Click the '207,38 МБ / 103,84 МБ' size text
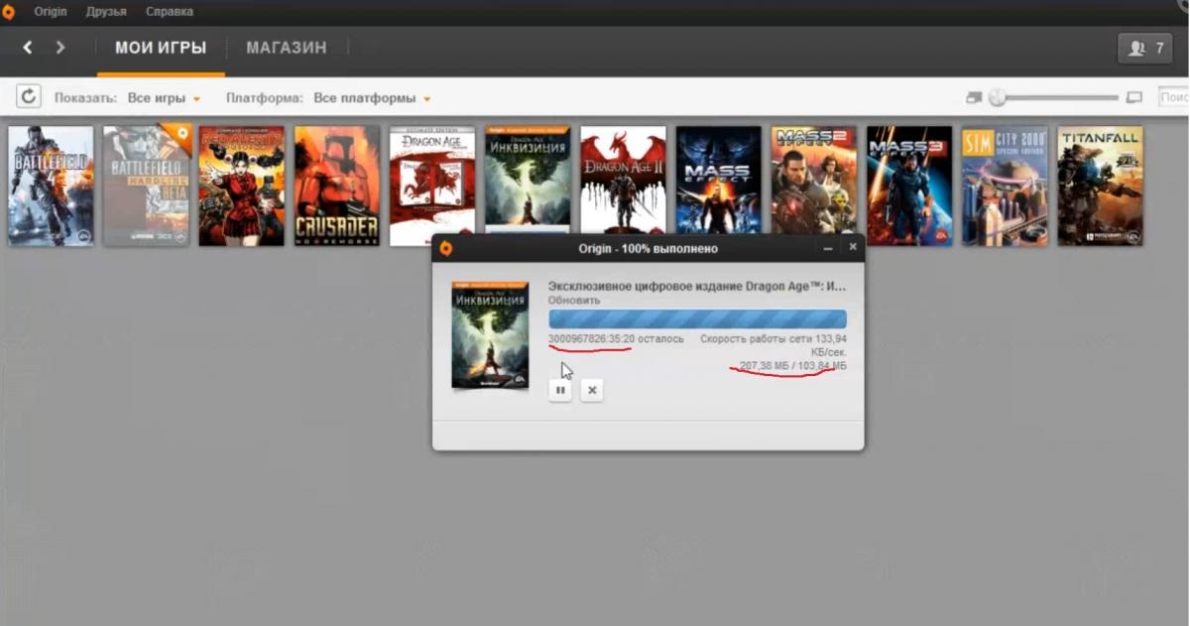Screen dimensions: 1190x626 pos(793,366)
